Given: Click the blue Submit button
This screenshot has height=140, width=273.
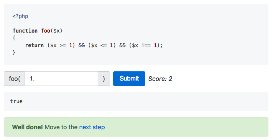Looking at the screenshot, I should 129,79.
